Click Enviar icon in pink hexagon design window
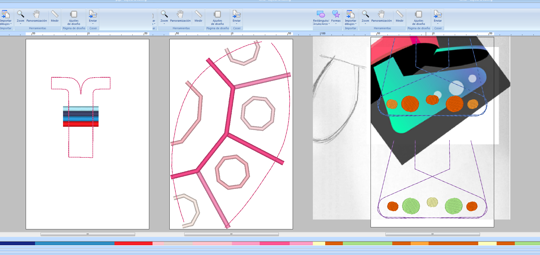Image resolution: width=540 pixels, height=255 pixels. (x=236, y=14)
